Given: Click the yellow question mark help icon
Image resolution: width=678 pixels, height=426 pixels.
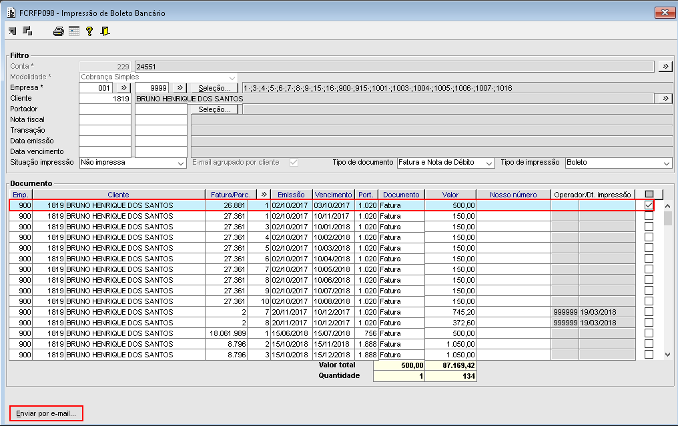Looking at the screenshot, I should tap(89, 31).
